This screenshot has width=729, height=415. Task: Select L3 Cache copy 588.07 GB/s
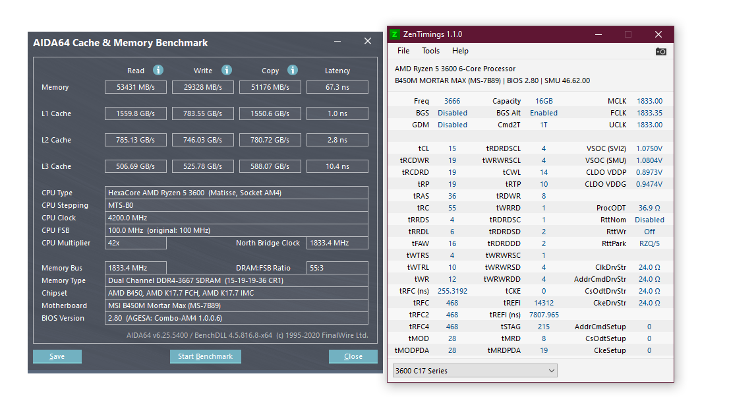(270, 166)
